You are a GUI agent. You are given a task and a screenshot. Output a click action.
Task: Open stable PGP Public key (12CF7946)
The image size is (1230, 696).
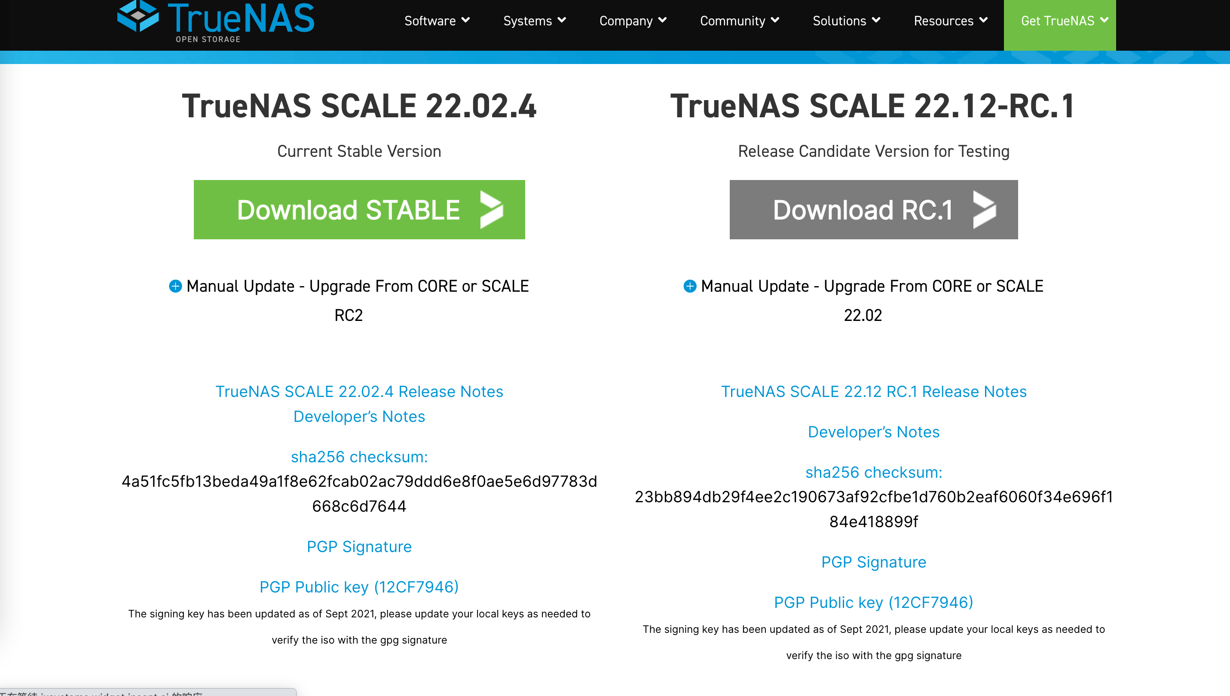(x=359, y=587)
